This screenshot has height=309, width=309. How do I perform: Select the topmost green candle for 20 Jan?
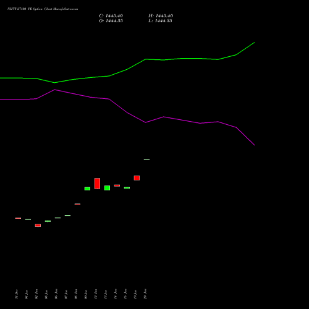(x=146, y=159)
